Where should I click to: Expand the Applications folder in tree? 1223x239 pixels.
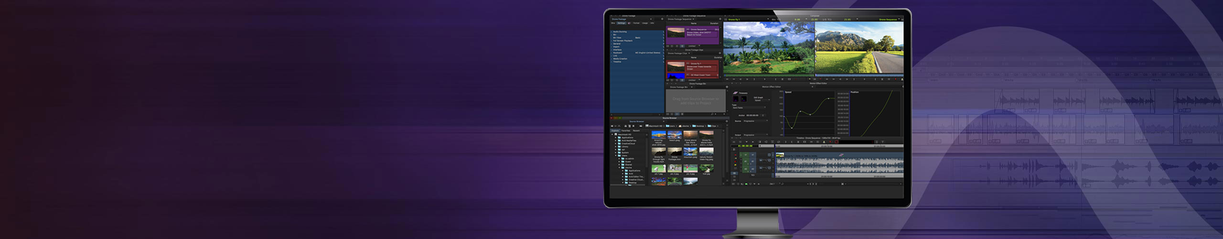click(x=616, y=138)
